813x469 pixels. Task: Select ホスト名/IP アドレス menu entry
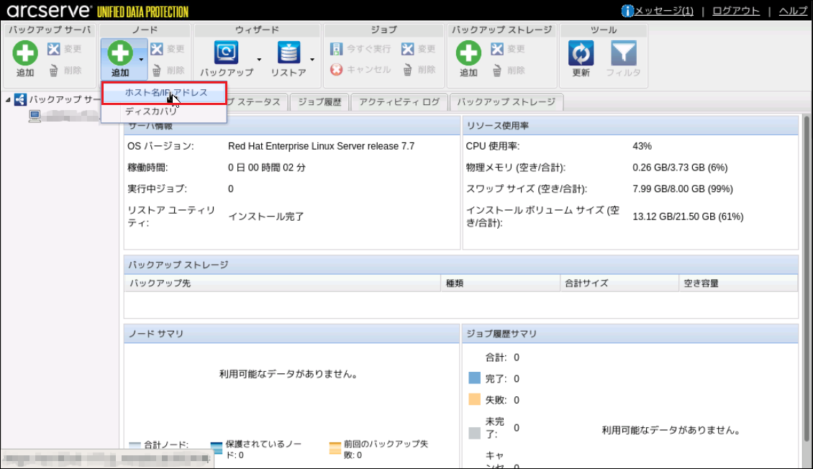pyautogui.click(x=165, y=93)
